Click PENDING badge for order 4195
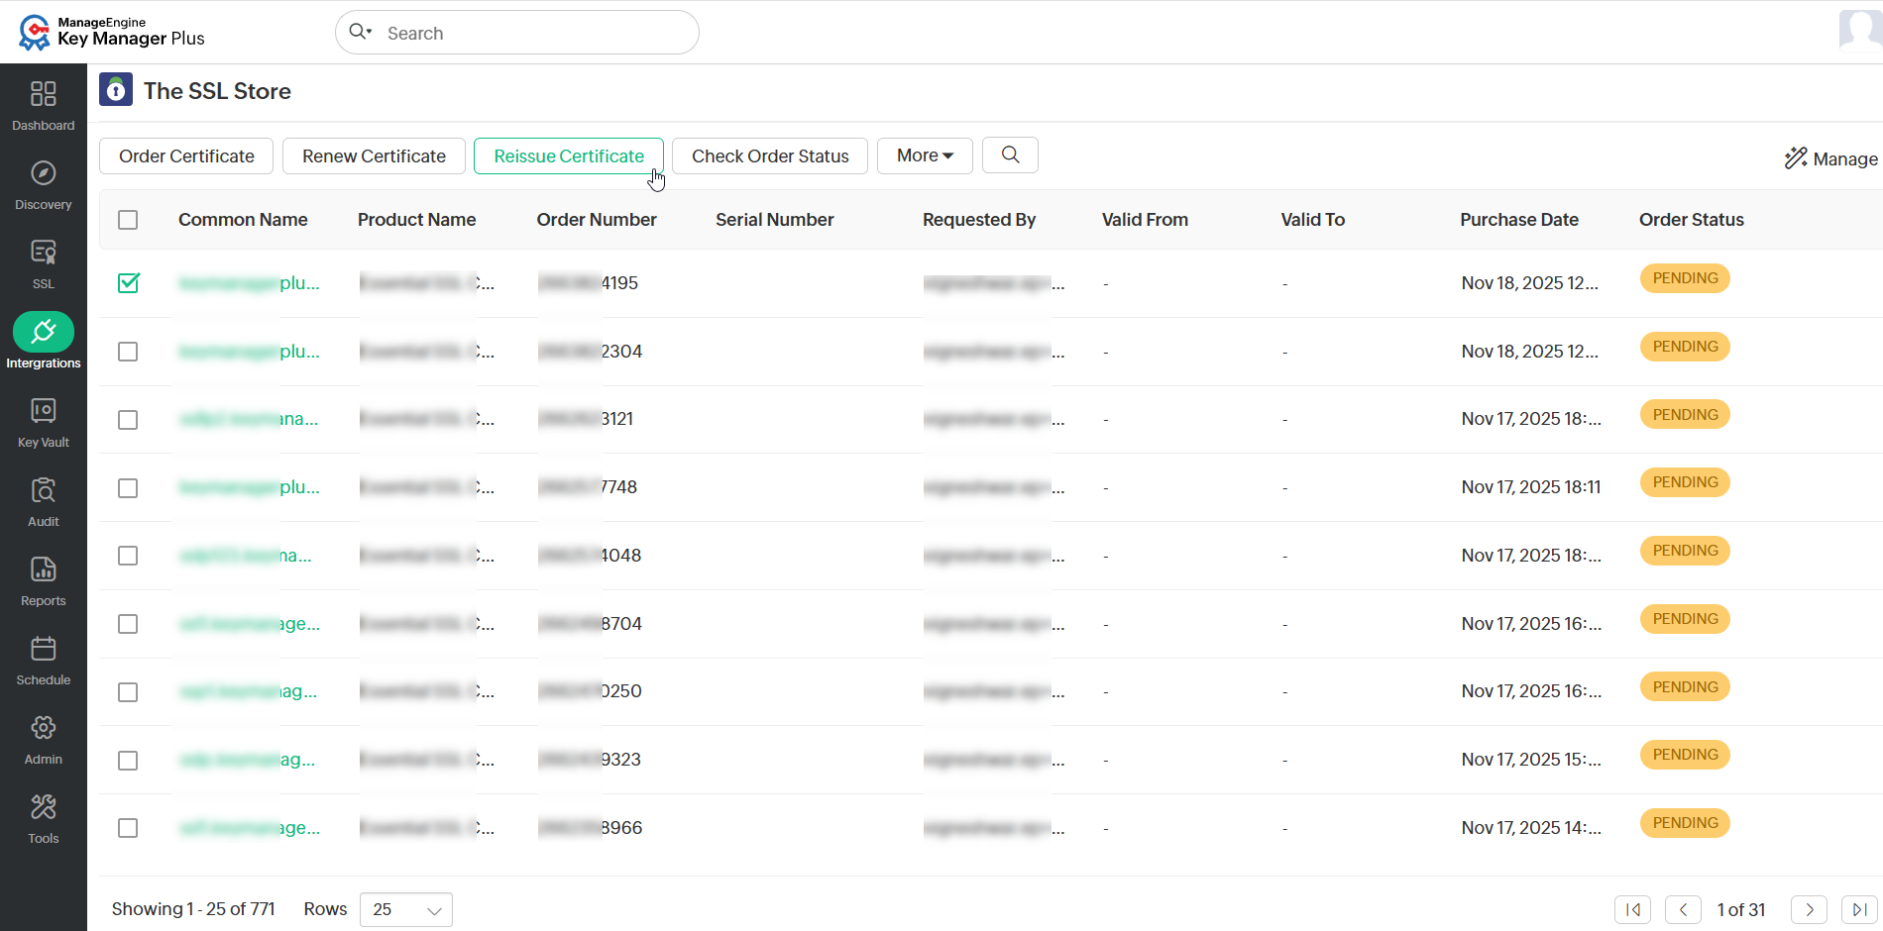Image resolution: width=1883 pixels, height=931 pixels. [x=1685, y=278]
